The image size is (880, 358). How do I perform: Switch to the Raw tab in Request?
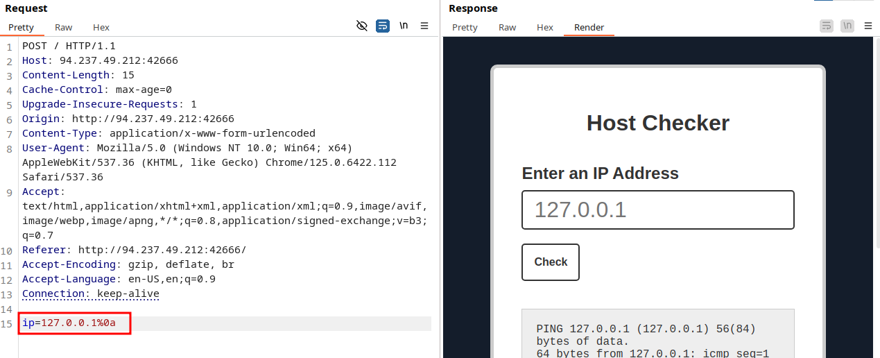[x=64, y=28]
